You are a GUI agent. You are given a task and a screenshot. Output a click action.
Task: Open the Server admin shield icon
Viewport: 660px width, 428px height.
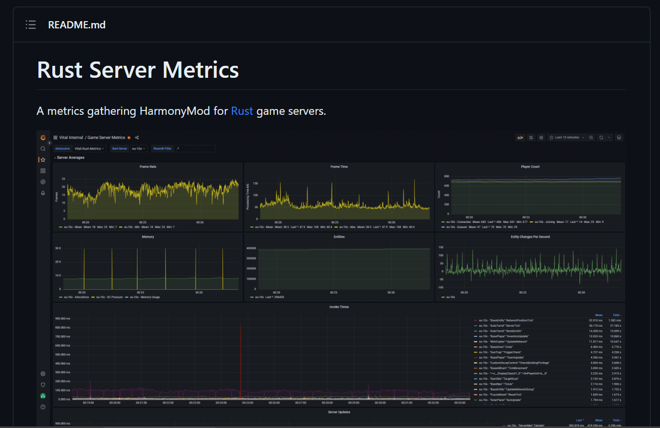coord(43,385)
